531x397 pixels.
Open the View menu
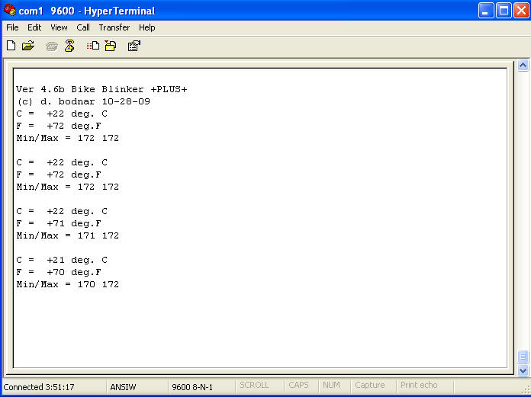[x=59, y=27]
